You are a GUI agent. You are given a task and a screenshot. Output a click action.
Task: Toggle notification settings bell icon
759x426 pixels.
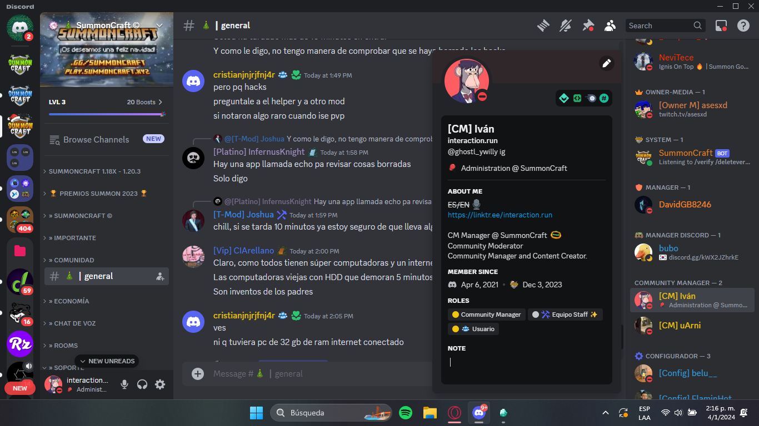coord(565,26)
